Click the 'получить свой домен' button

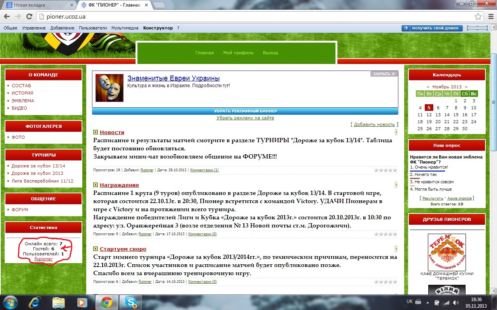432,28
